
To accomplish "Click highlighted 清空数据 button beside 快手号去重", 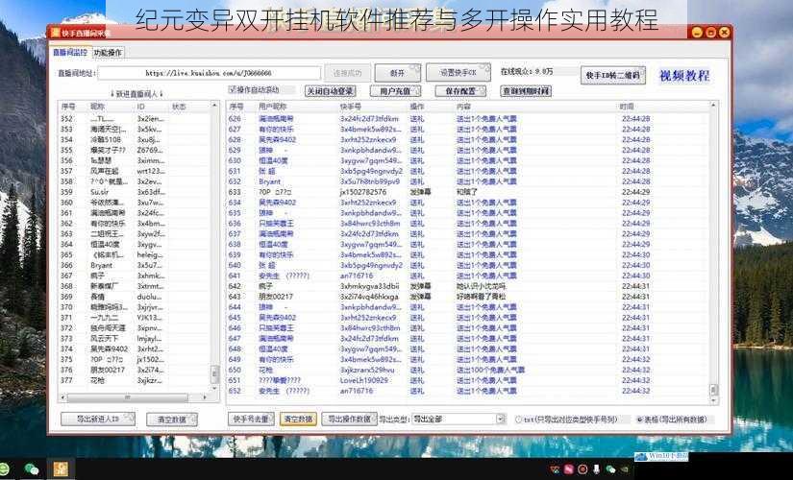I will coord(298,419).
